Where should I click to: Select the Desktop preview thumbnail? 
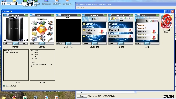tap(42, 29)
